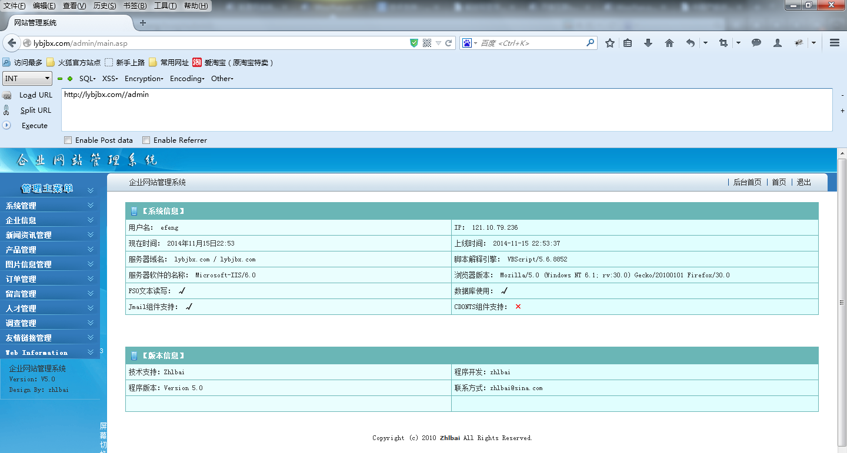Open the bookmarks list clipboard icon

click(628, 43)
